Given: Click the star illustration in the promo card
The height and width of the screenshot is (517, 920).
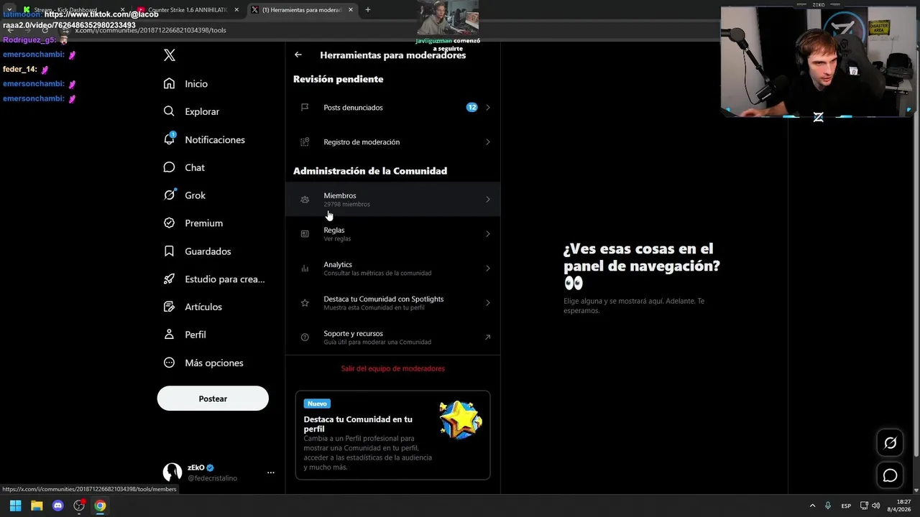Looking at the screenshot, I should coord(460,420).
